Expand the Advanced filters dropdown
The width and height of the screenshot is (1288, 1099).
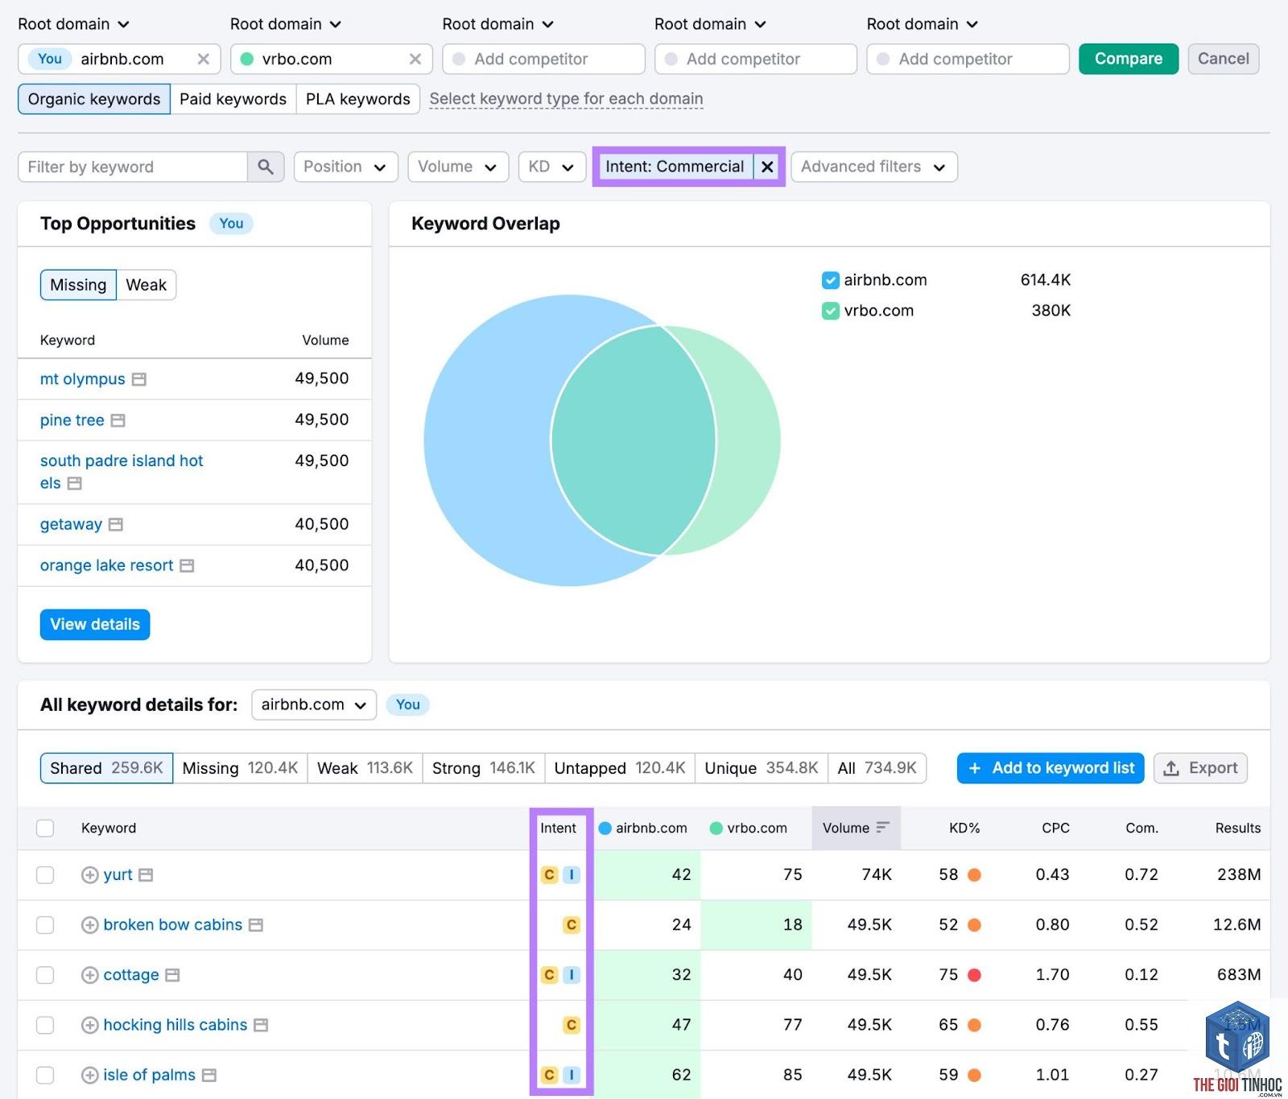873,167
